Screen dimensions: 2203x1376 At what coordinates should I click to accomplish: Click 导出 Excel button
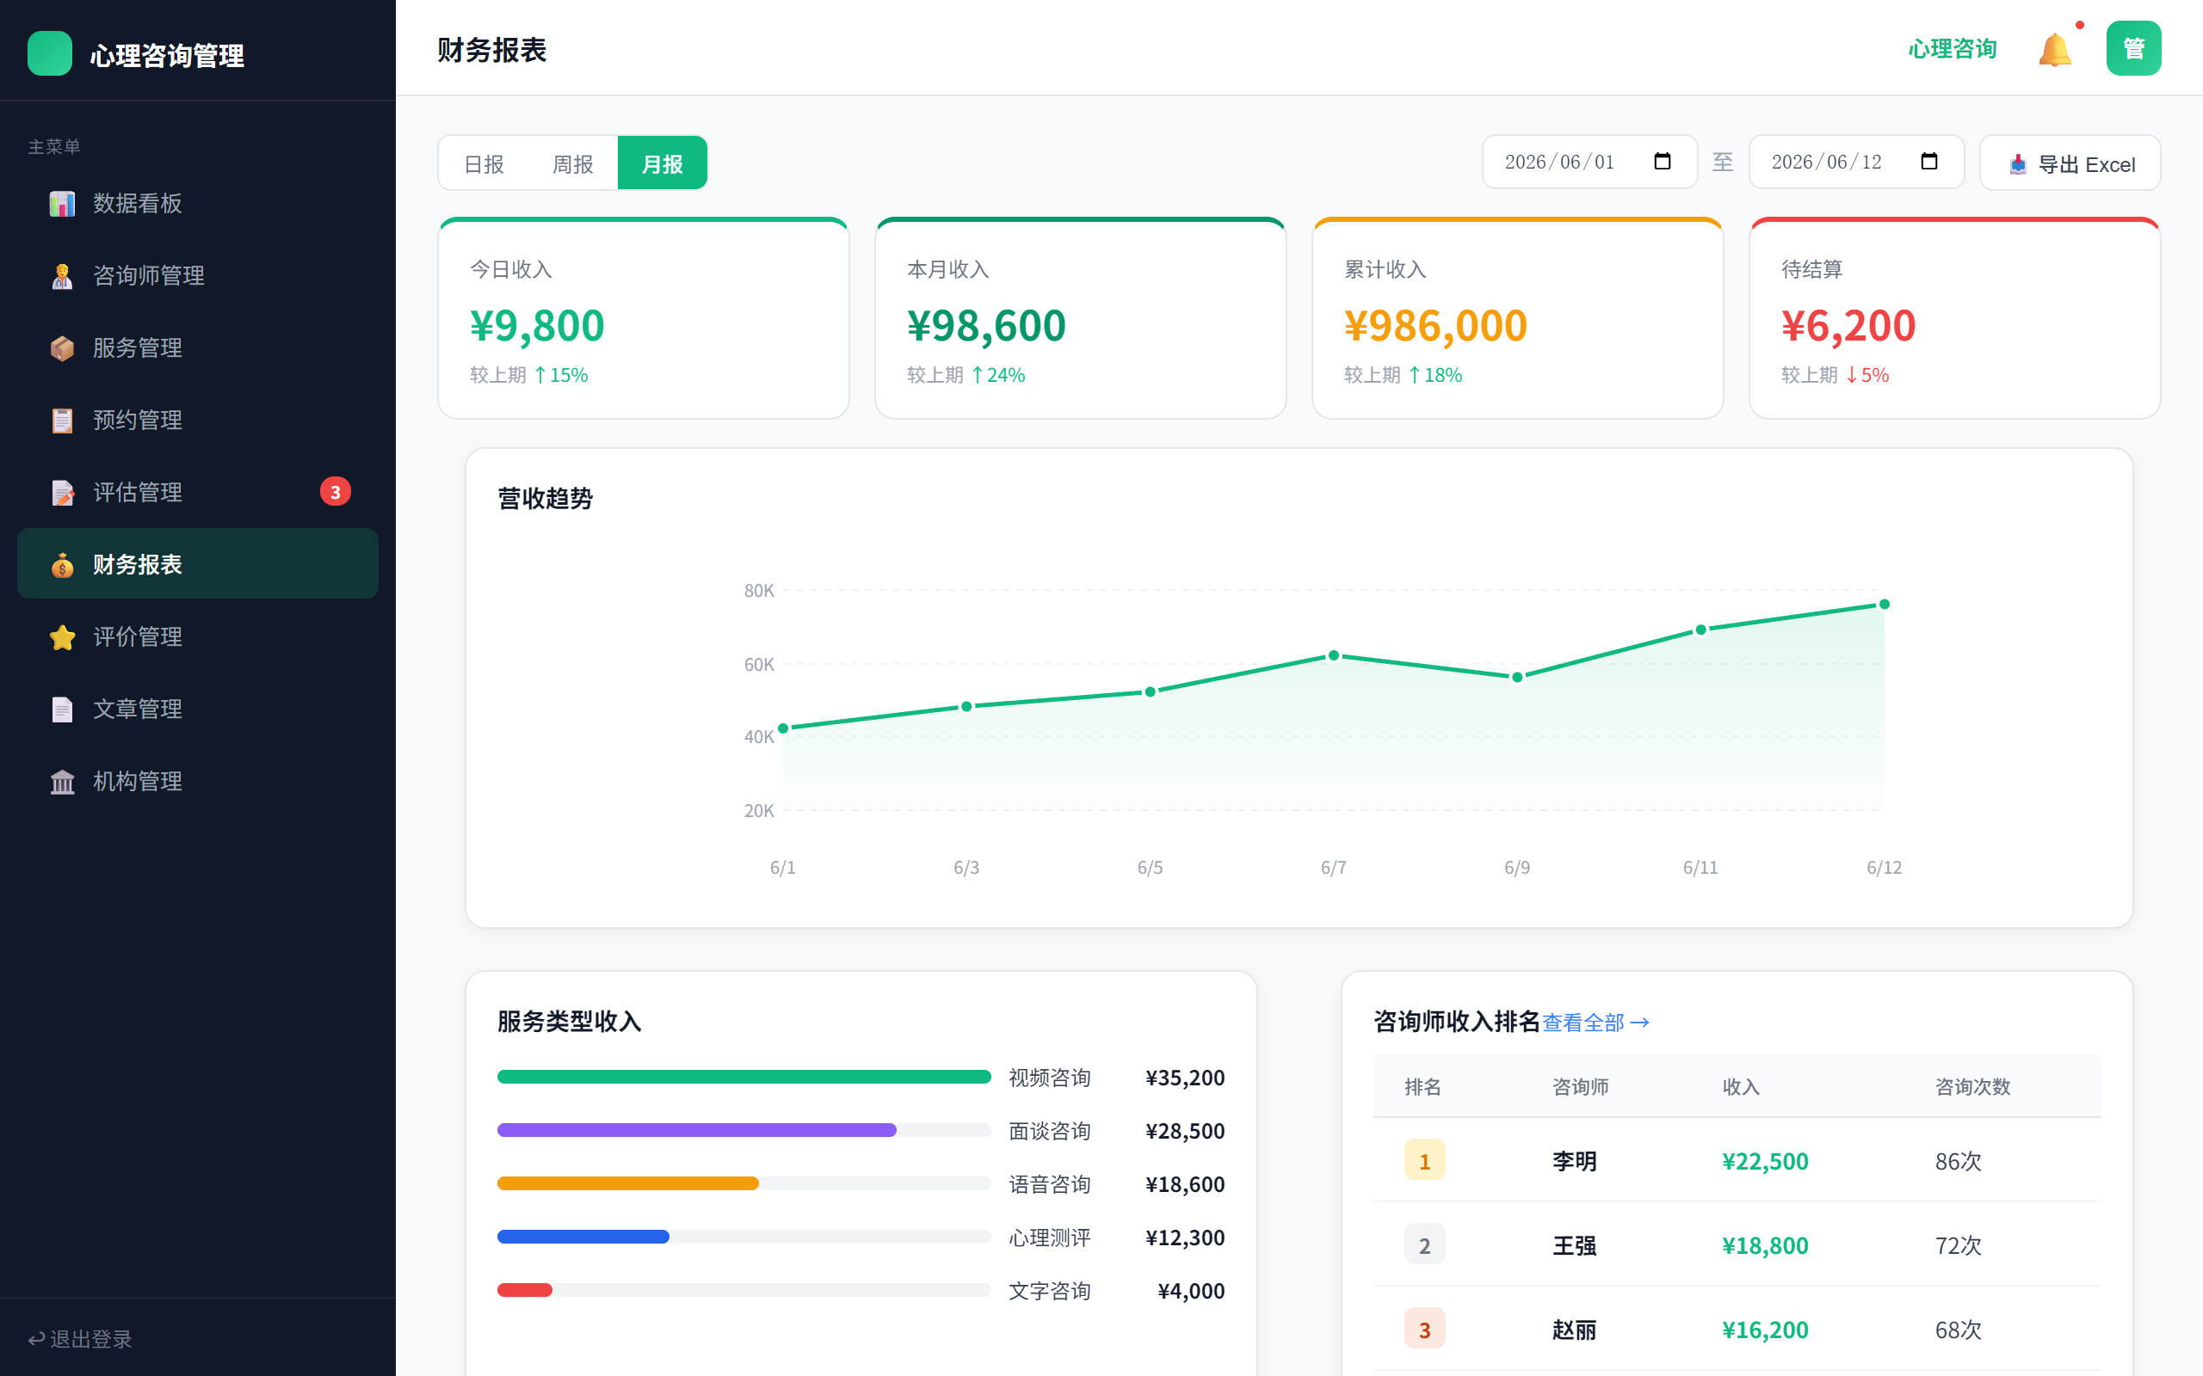tap(2070, 163)
